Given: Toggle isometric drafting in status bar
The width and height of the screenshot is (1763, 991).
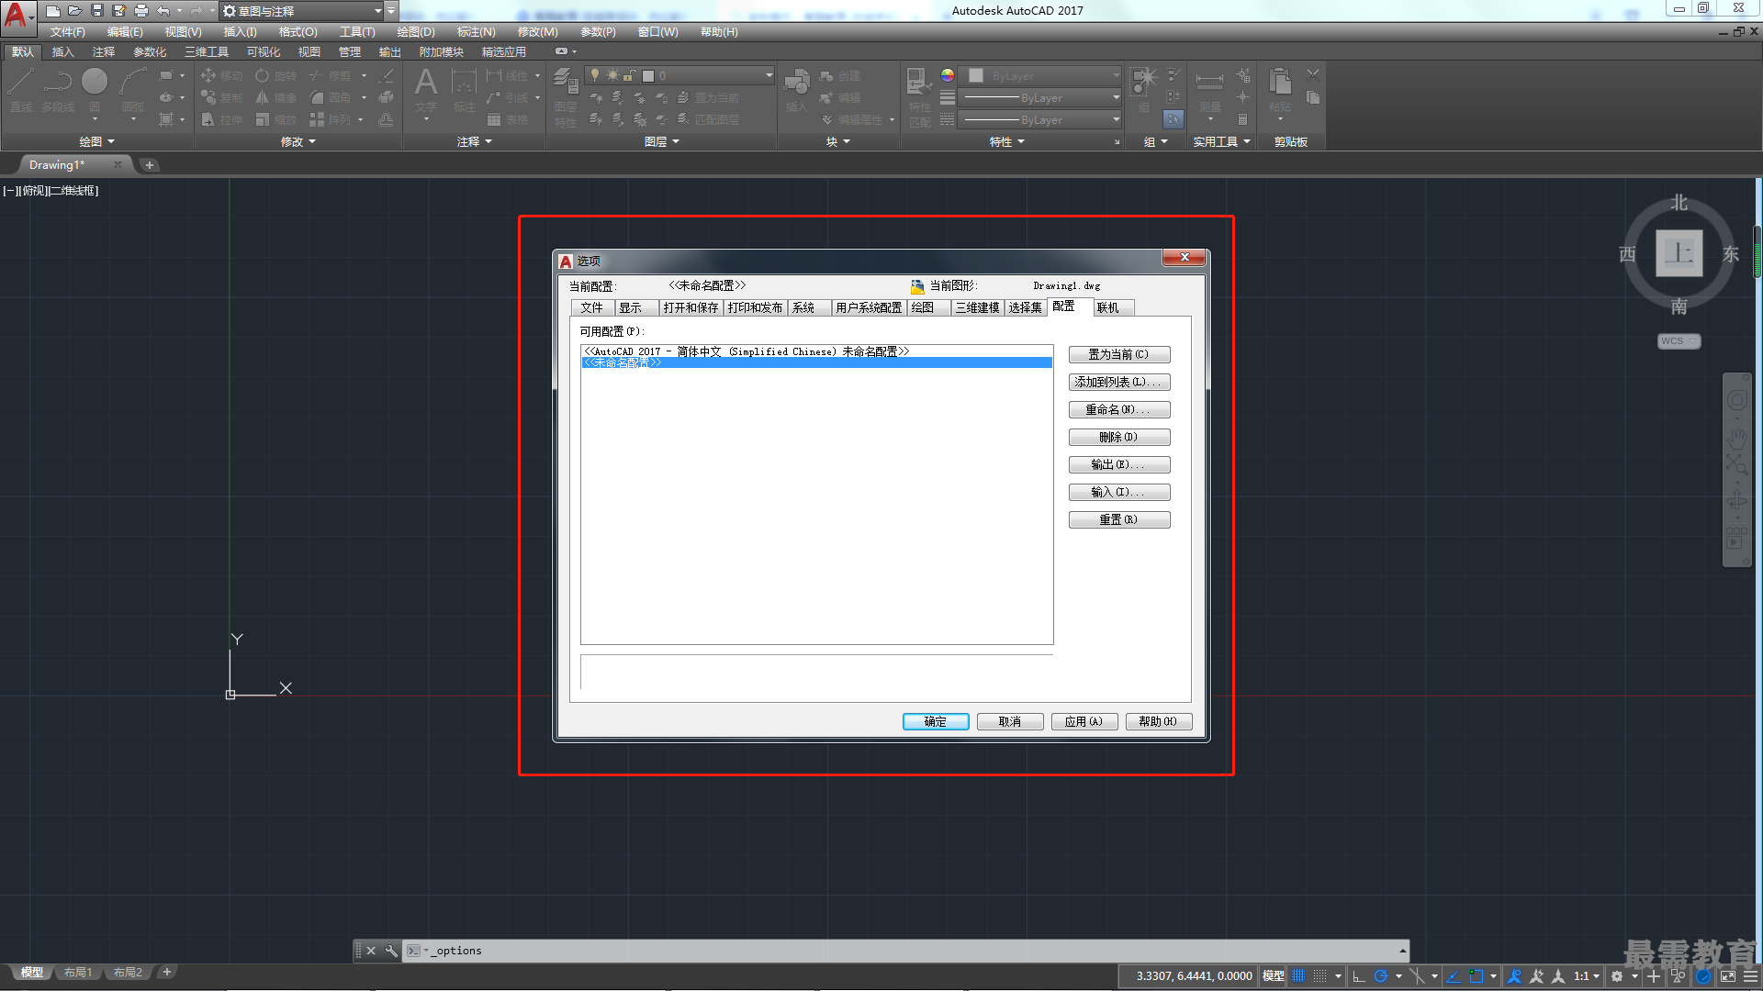Looking at the screenshot, I should pos(1417,976).
